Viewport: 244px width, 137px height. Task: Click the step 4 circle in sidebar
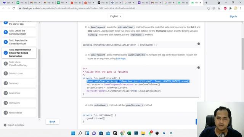click(x=6, y=23)
